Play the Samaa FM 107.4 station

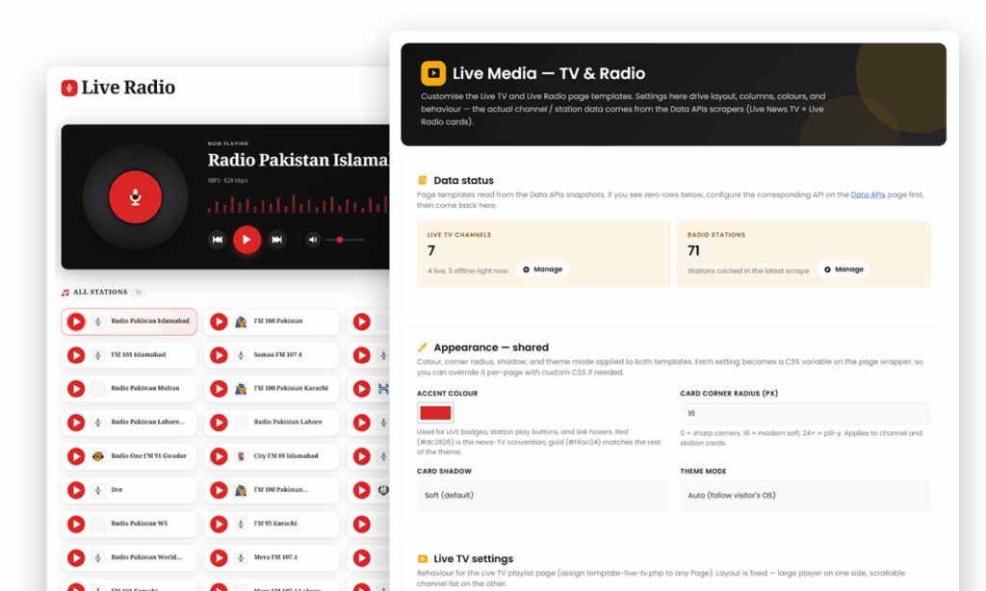pos(219,355)
